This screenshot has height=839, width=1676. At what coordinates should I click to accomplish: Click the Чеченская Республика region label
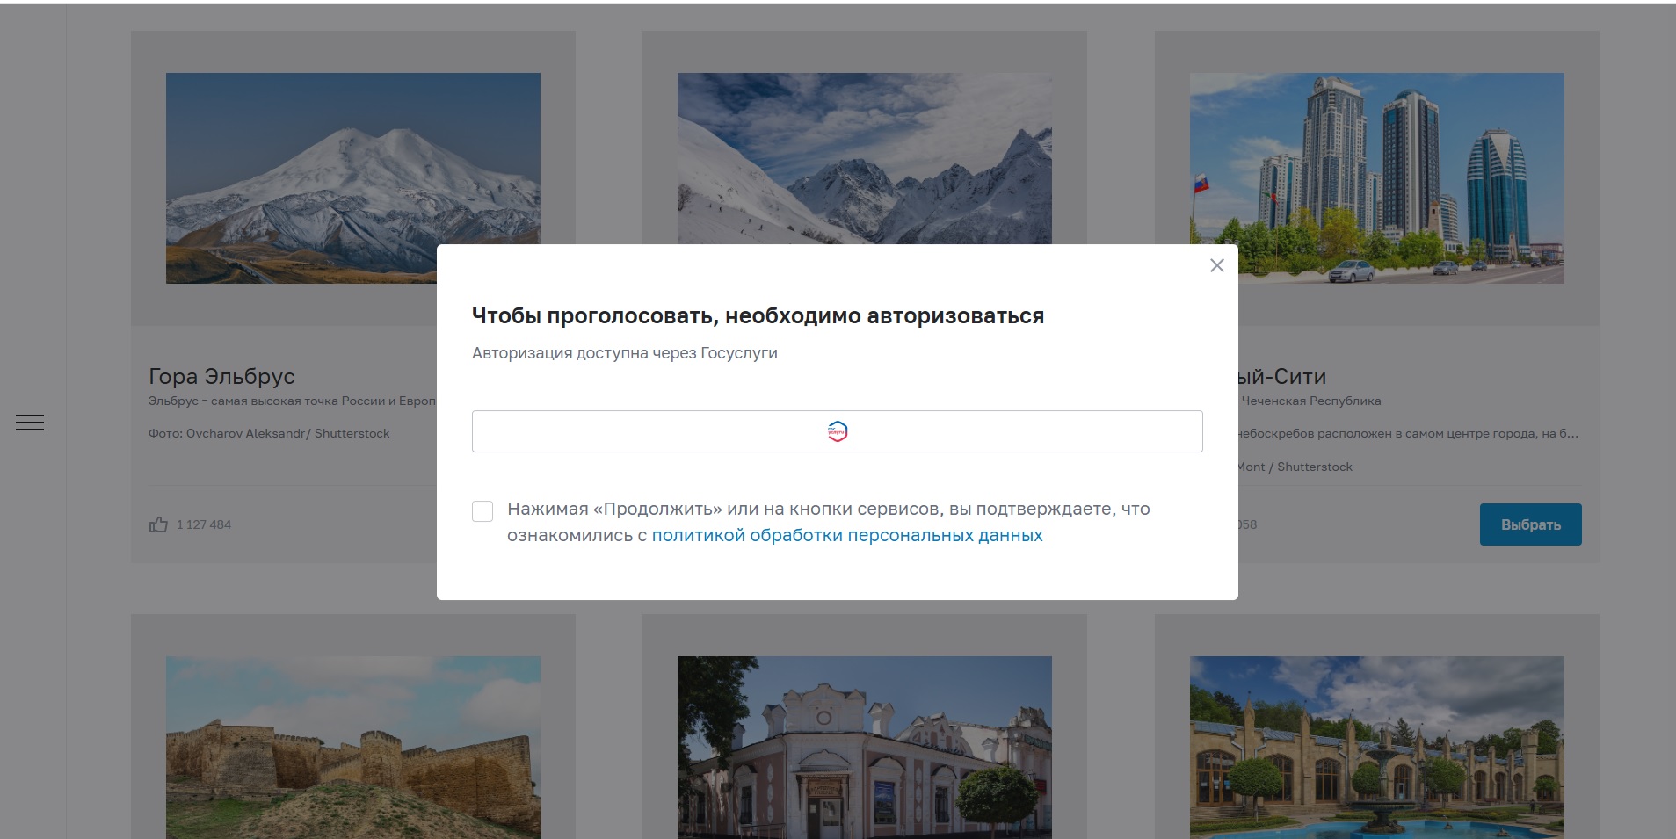coord(1310,401)
